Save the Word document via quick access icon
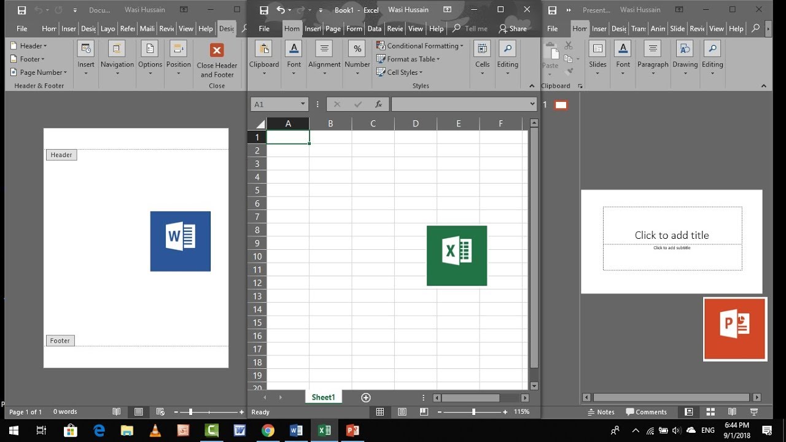This screenshot has width=786, height=442. 22,10
